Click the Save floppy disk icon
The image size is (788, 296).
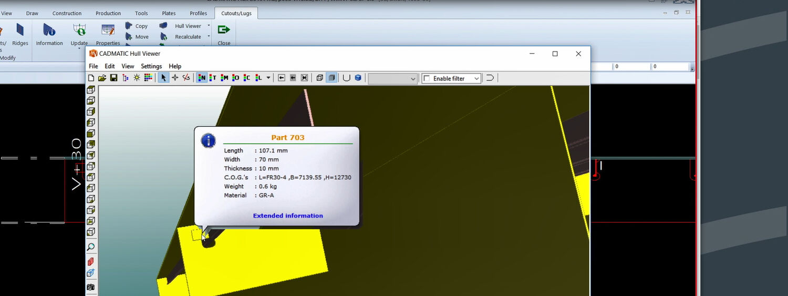(113, 78)
